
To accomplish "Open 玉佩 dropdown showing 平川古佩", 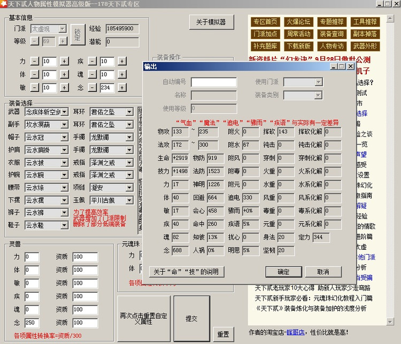I will point(129,200).
